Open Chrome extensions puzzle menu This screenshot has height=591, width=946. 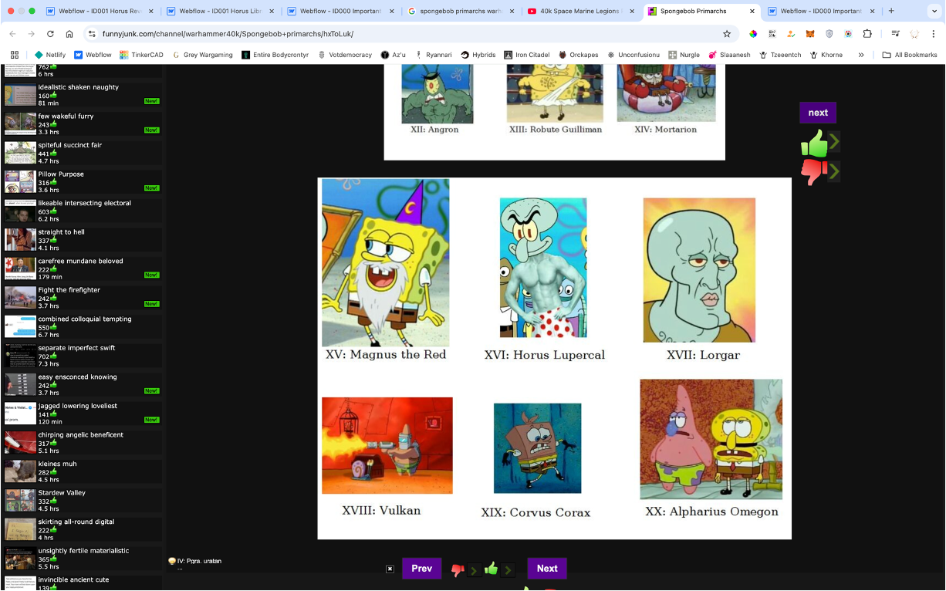pos(867,34)
